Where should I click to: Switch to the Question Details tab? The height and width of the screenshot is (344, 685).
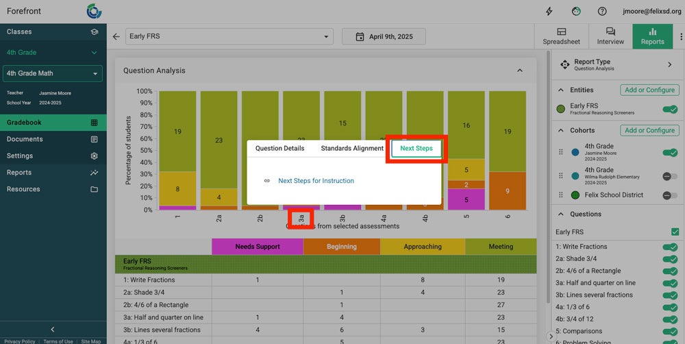click(279, 149)
